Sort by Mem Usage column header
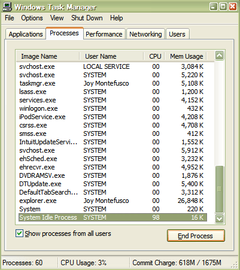The height and width of the screenshot is (270, 240). [x=186, y=56]
